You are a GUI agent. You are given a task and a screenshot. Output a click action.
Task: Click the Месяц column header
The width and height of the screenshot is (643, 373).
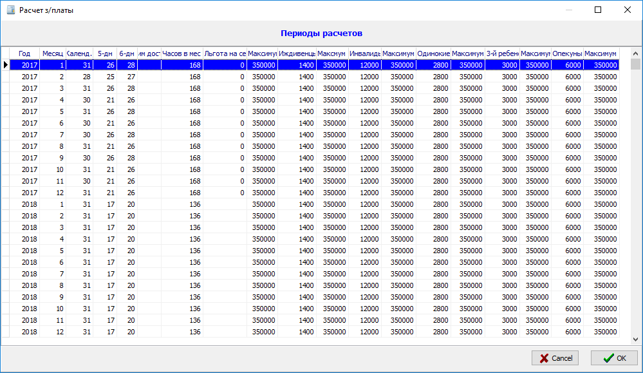click(x=53, y=53)
